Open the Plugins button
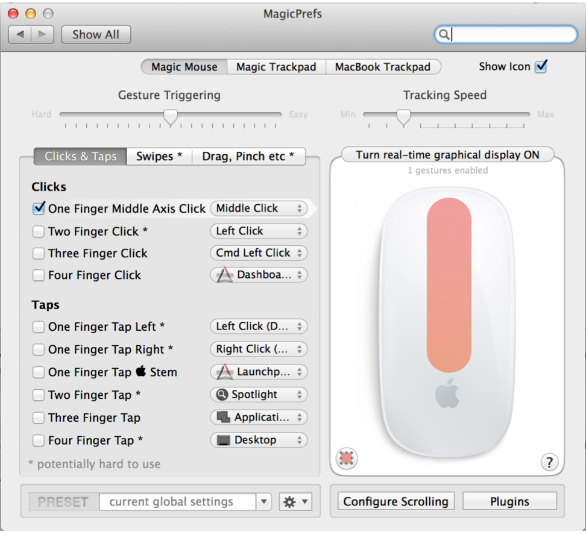Viewport: 586px width, 535px height. pos(510,501)
